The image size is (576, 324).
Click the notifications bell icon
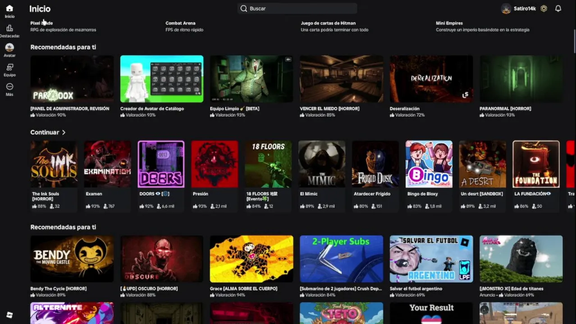click(558, 9)
